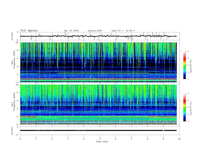Screen dimensions: 202x156
Task: Click time axis tick label "9"
Action: (163, 139)
